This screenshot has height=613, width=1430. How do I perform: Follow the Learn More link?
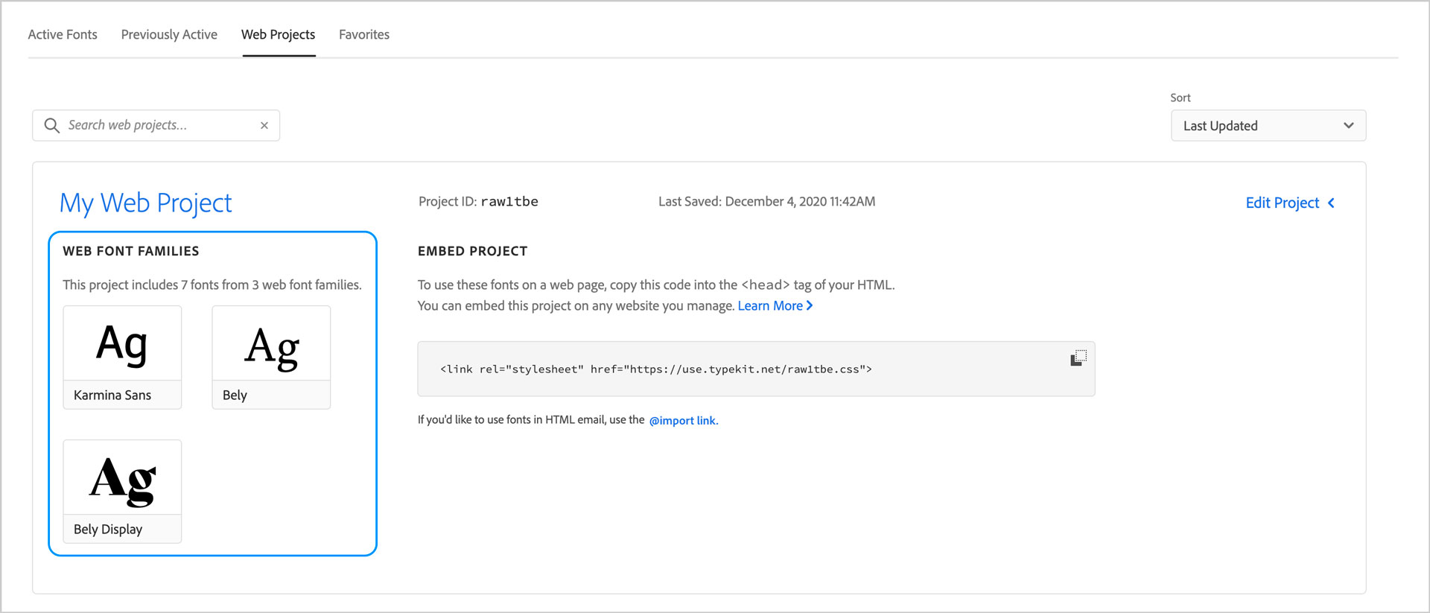(770, 305)
